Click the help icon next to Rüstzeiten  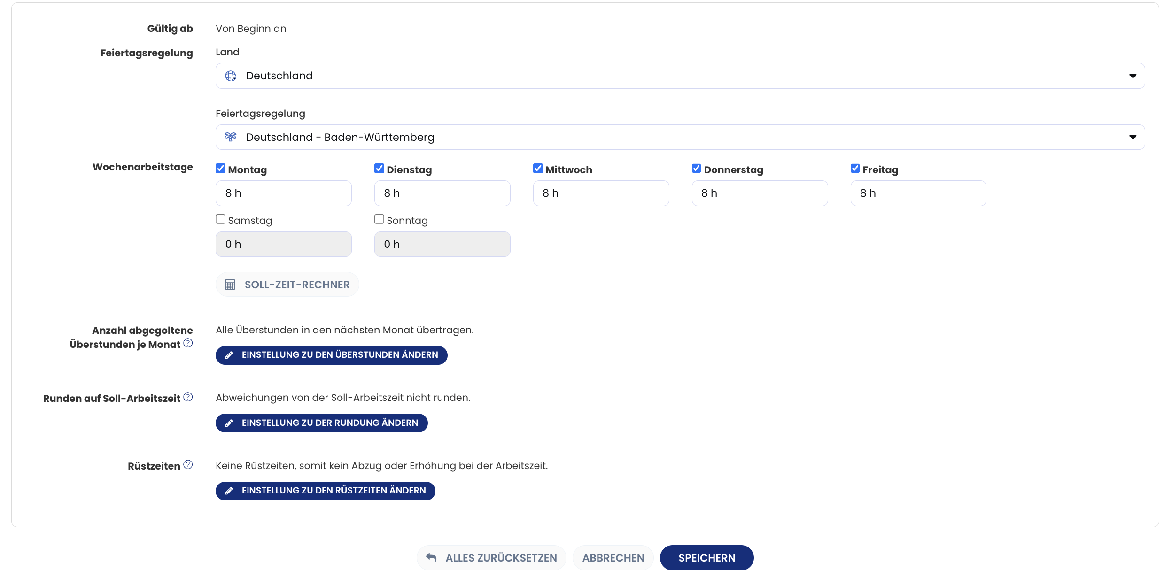[x=188, y=465]
